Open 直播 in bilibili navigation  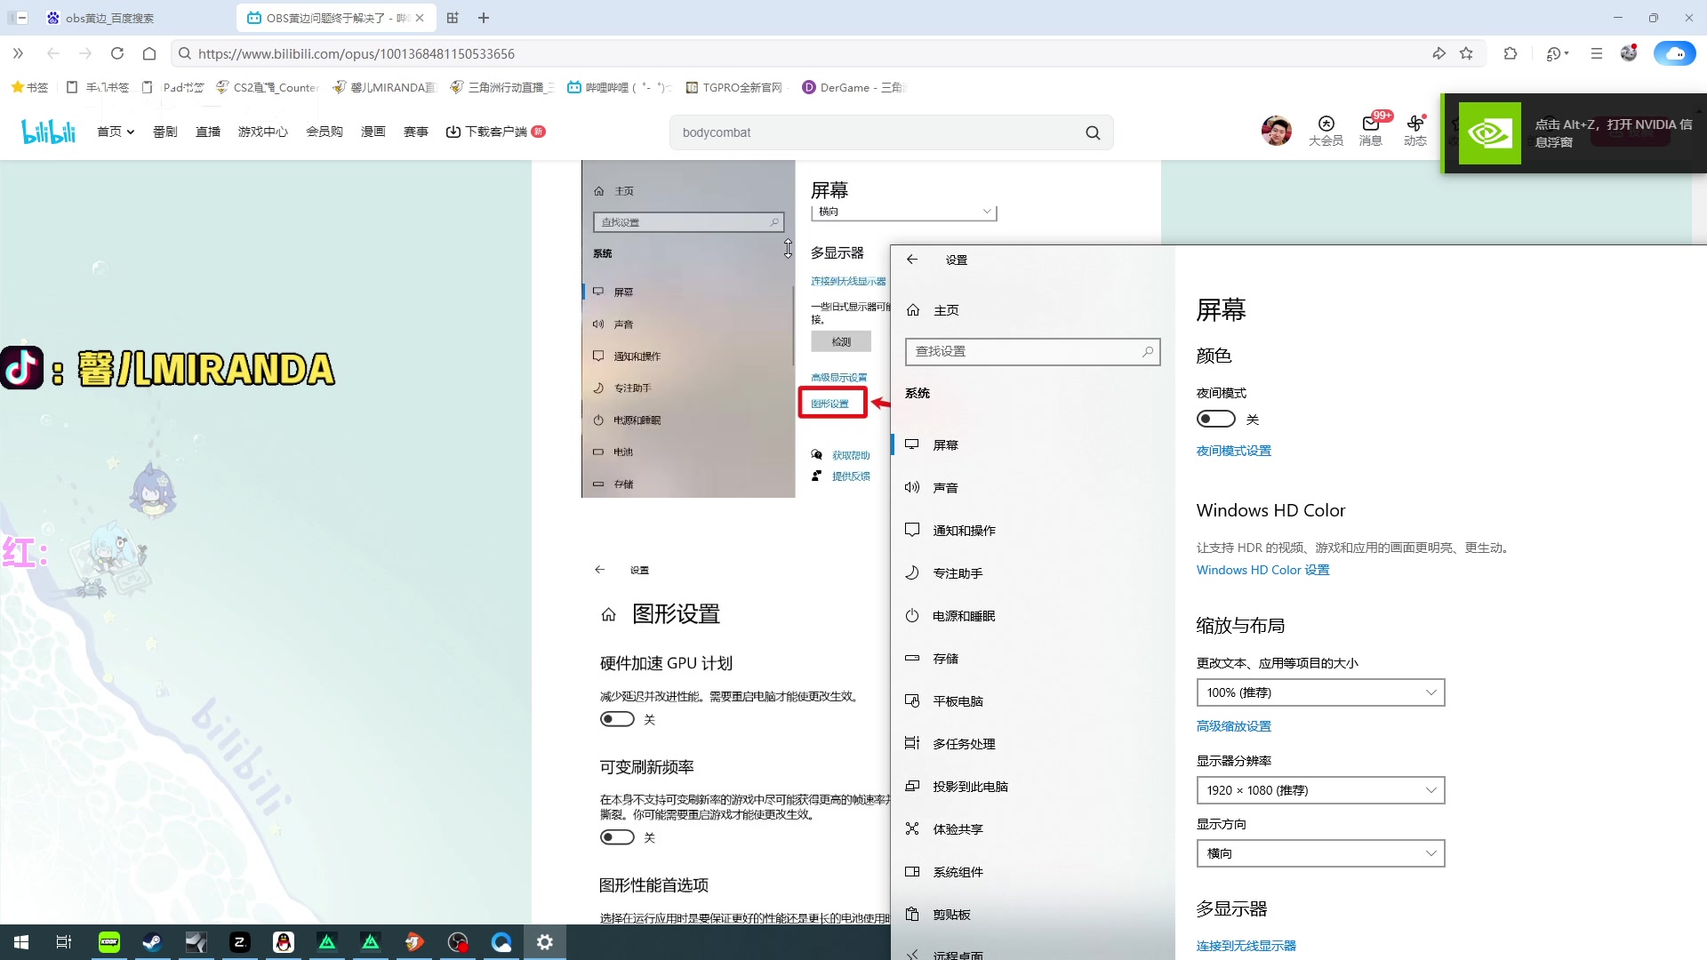point(208,132)
